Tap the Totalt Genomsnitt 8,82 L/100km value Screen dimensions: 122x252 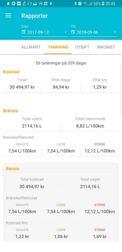[x=90, y=126]
